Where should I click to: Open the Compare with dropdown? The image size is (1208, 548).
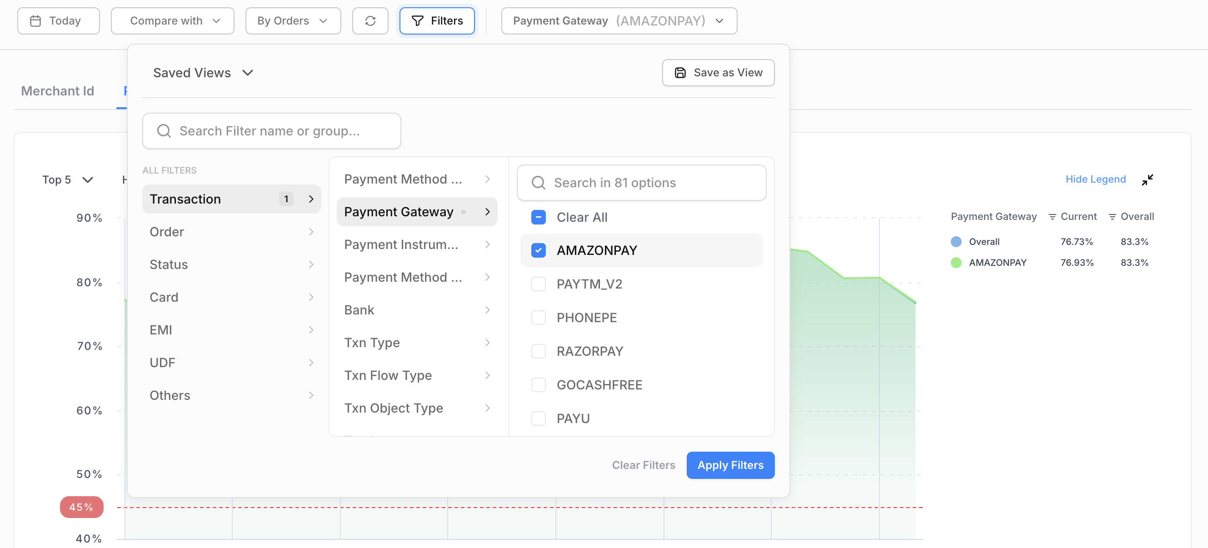click(x=173, y=20)
